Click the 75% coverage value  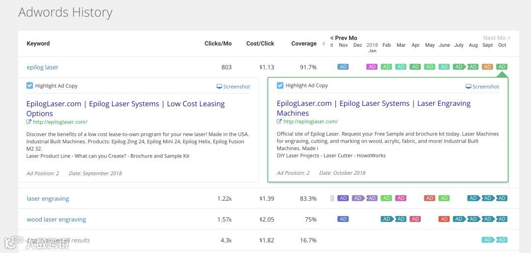pyautogui.click(x=311, y=220)
